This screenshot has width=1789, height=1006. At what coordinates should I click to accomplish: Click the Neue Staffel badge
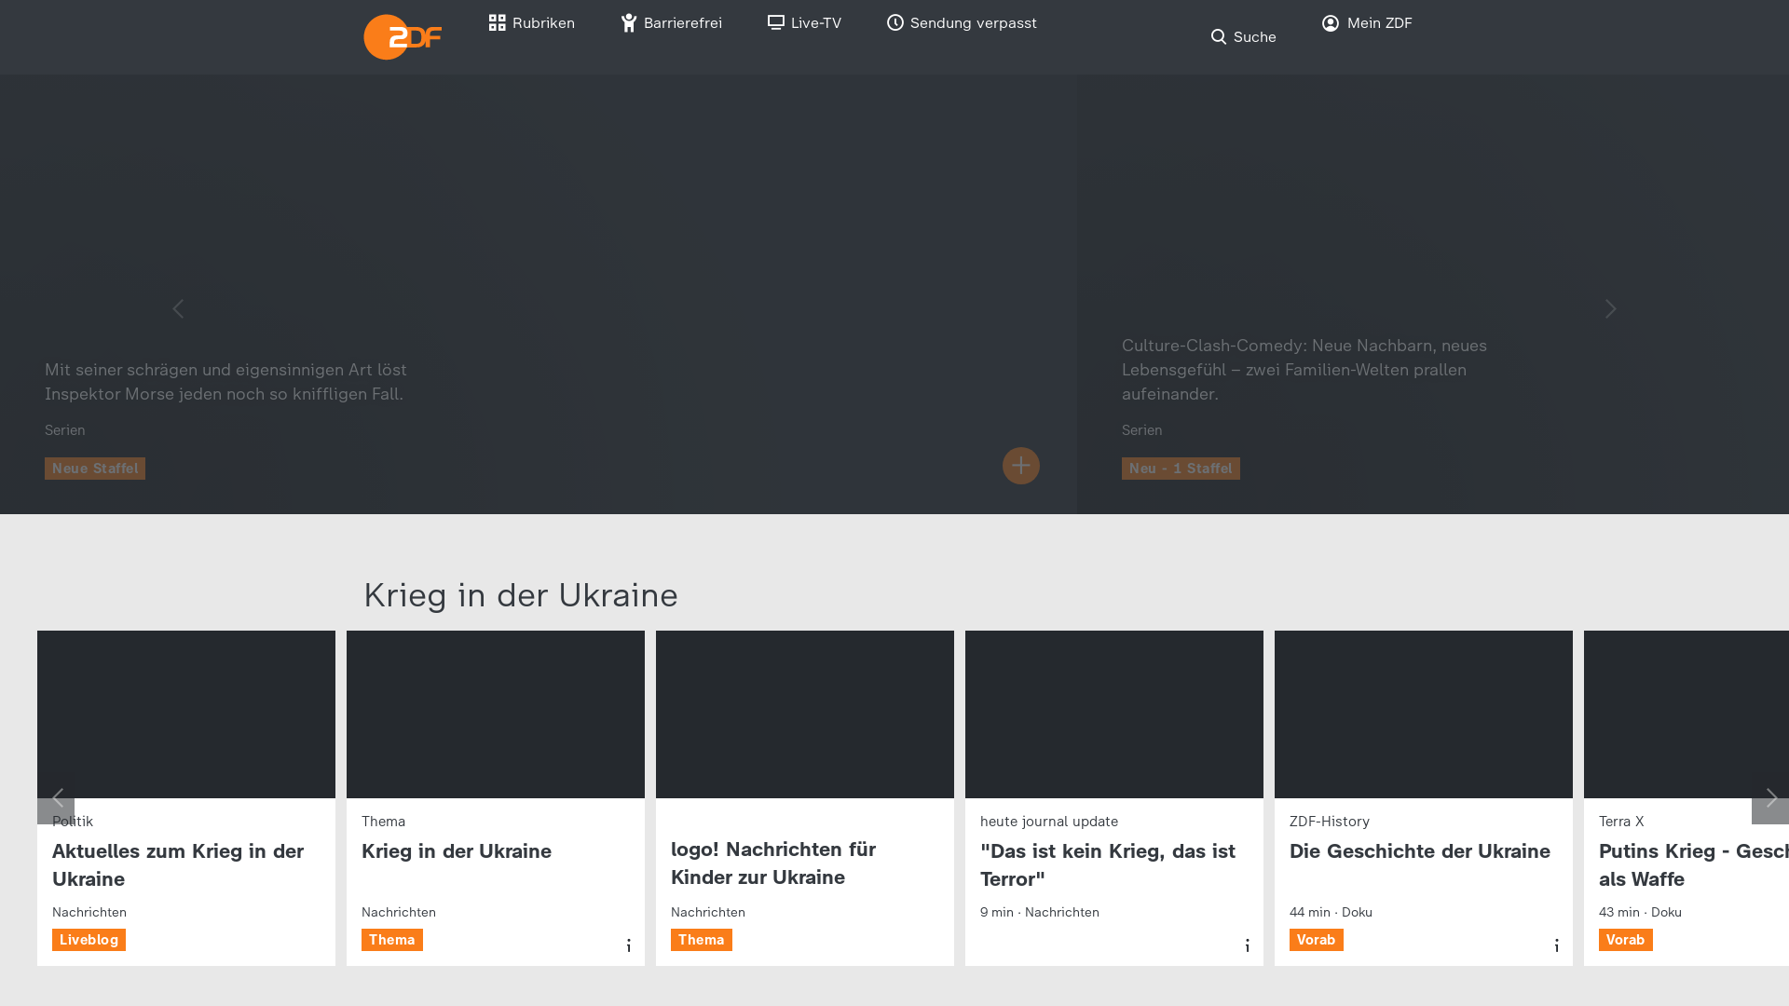pos(95,469)
